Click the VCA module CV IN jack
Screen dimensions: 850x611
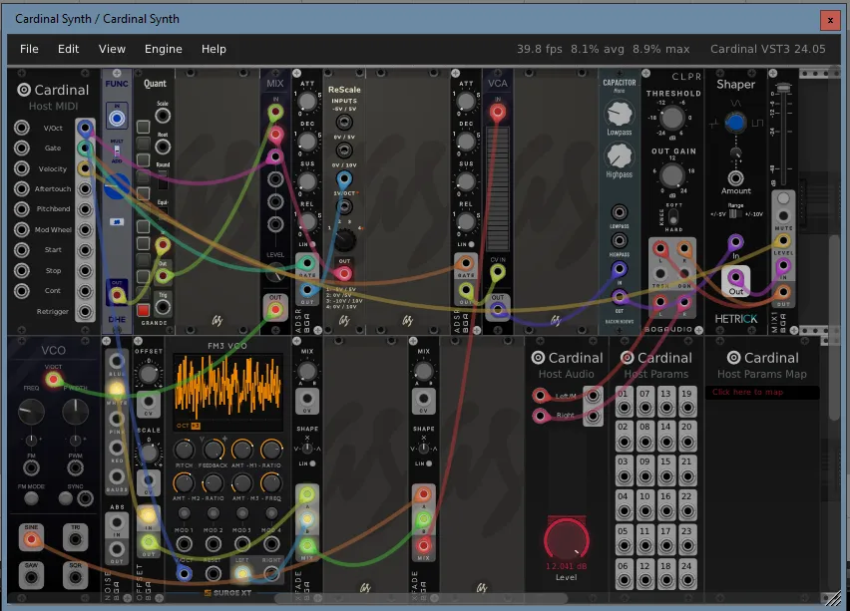click(497, 272)
